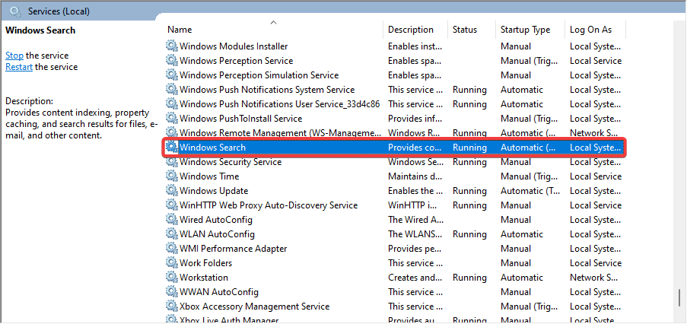Click the gear icon for WWAN AutoConfig
Viewport: 687px width, 324px height.
[x=171, y=291]
